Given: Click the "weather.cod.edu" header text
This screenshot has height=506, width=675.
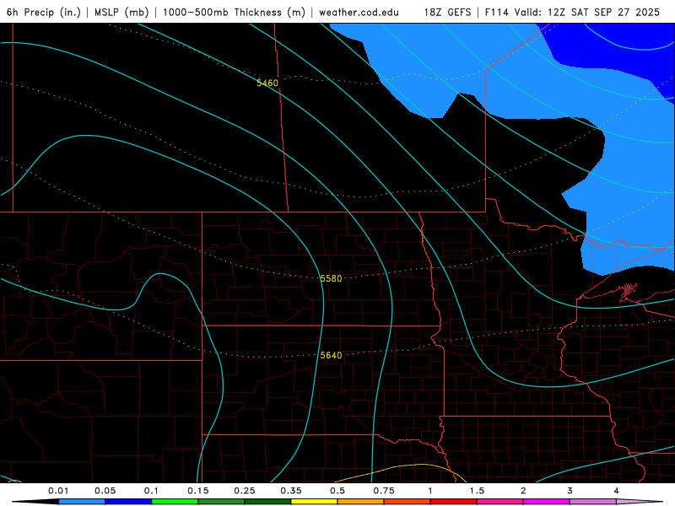Looking at the screenshot, I should click(359, 12).
